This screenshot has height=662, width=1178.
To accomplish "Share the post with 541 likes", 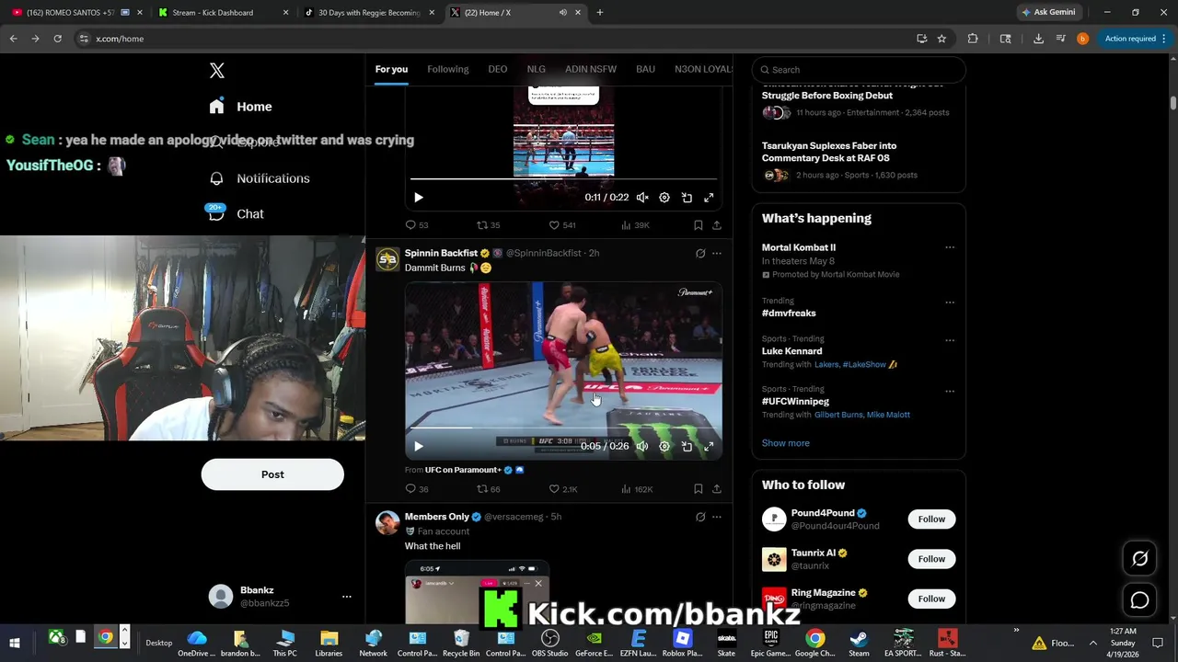I will pos(717,225).
